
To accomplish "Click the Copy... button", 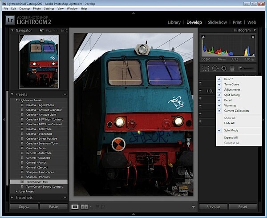I will click(24, 206).
